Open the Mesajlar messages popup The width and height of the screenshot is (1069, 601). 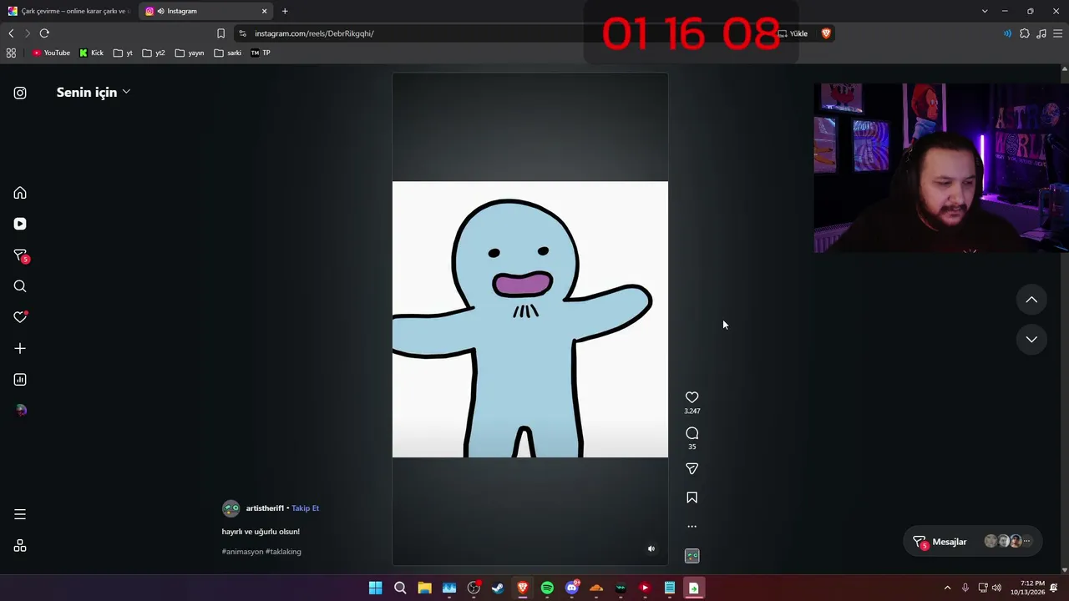[x=973, y=542]
